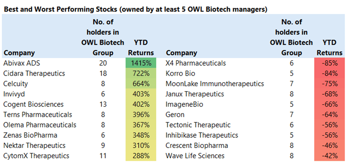
Task: Select the Cogent Biosciences holders count 13
Action: [102, 104]
